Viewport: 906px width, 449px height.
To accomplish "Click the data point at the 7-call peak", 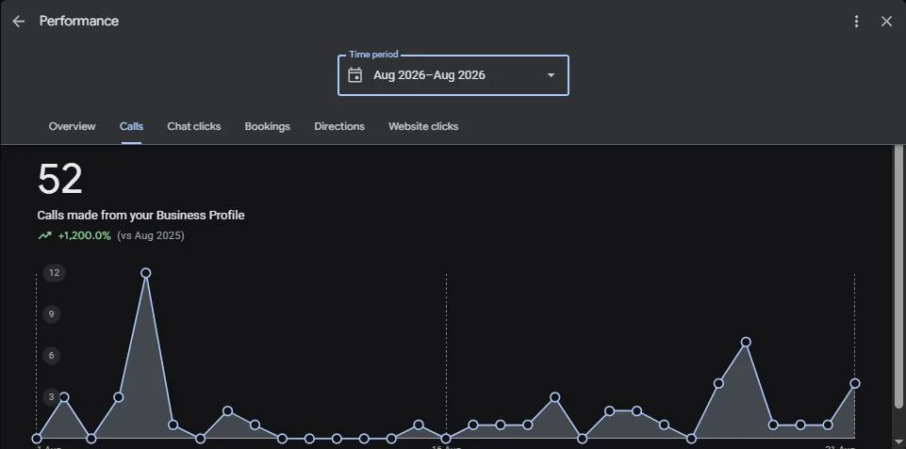I will click(746, 343).
